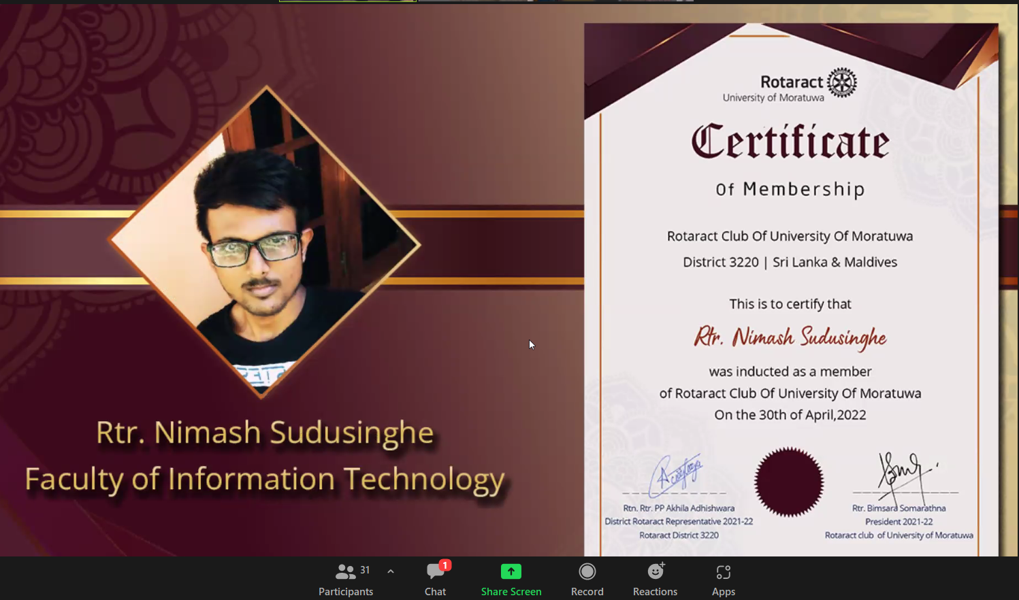This screenshot has width=1019, height=600.
Task: Select the "Faculty of Information Technology" caption
Action: click(265, 479)
